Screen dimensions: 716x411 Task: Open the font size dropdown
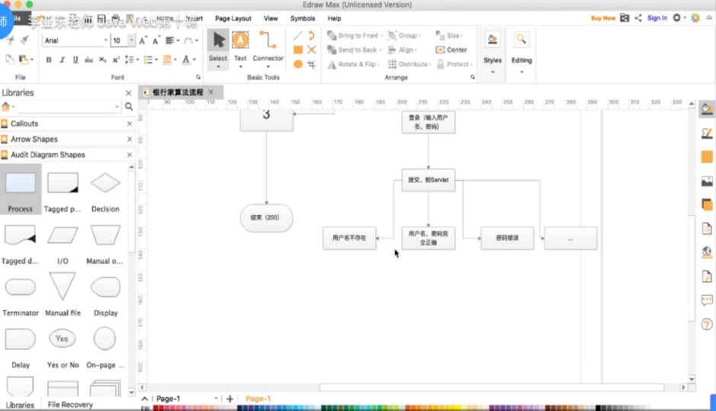pyautogui.click(x=122, y=40)
